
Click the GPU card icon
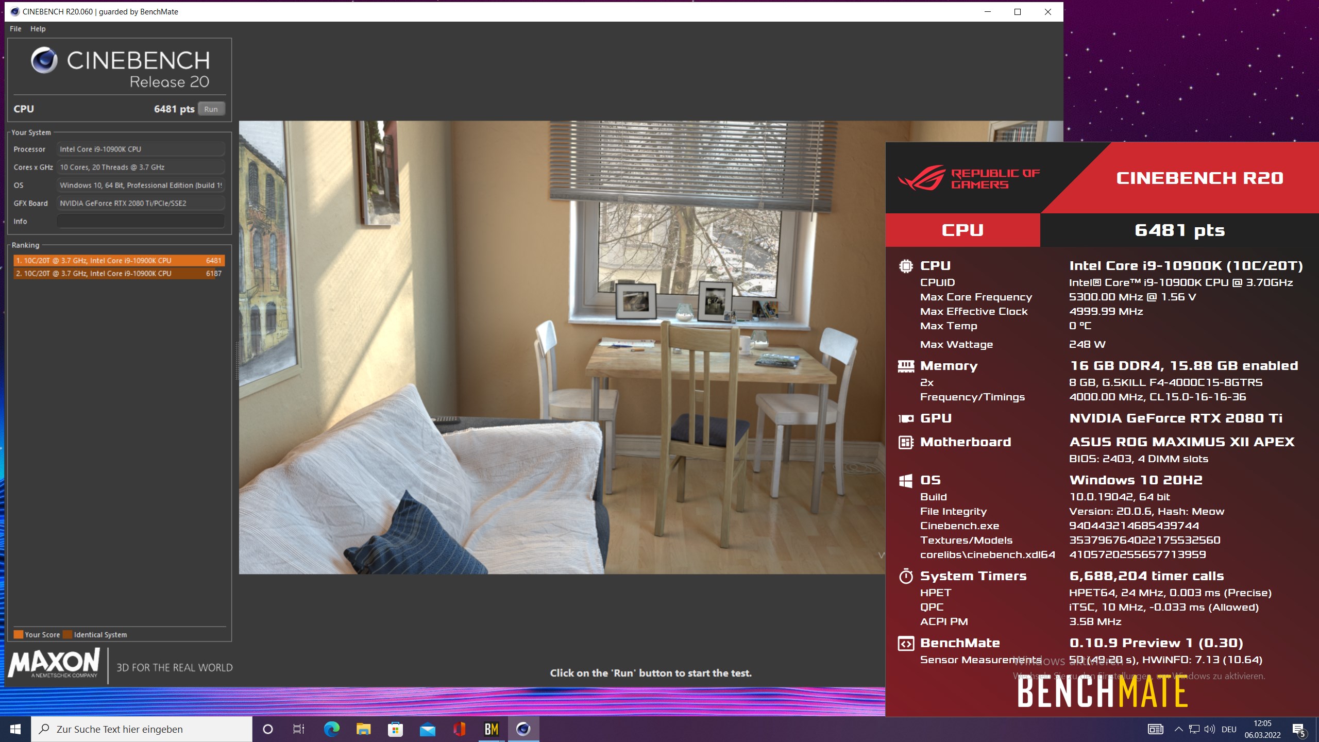point(906,419)
